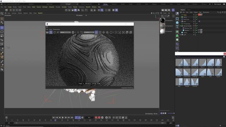Image resolution: width=226 pixels, height=127 pixels.
Task: Click the magnifier search icon at top left
Action: (2, 13)
